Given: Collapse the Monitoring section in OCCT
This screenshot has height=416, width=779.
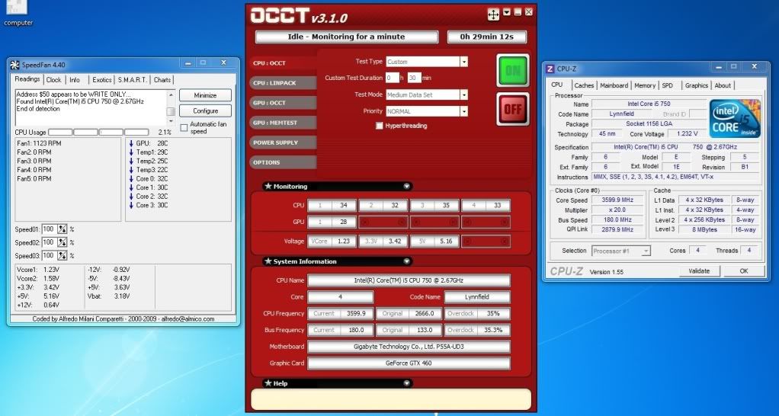Looking at the screenshot, I should tap(406, 186).
